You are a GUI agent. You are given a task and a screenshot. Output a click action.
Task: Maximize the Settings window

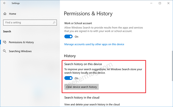[160, 3]
